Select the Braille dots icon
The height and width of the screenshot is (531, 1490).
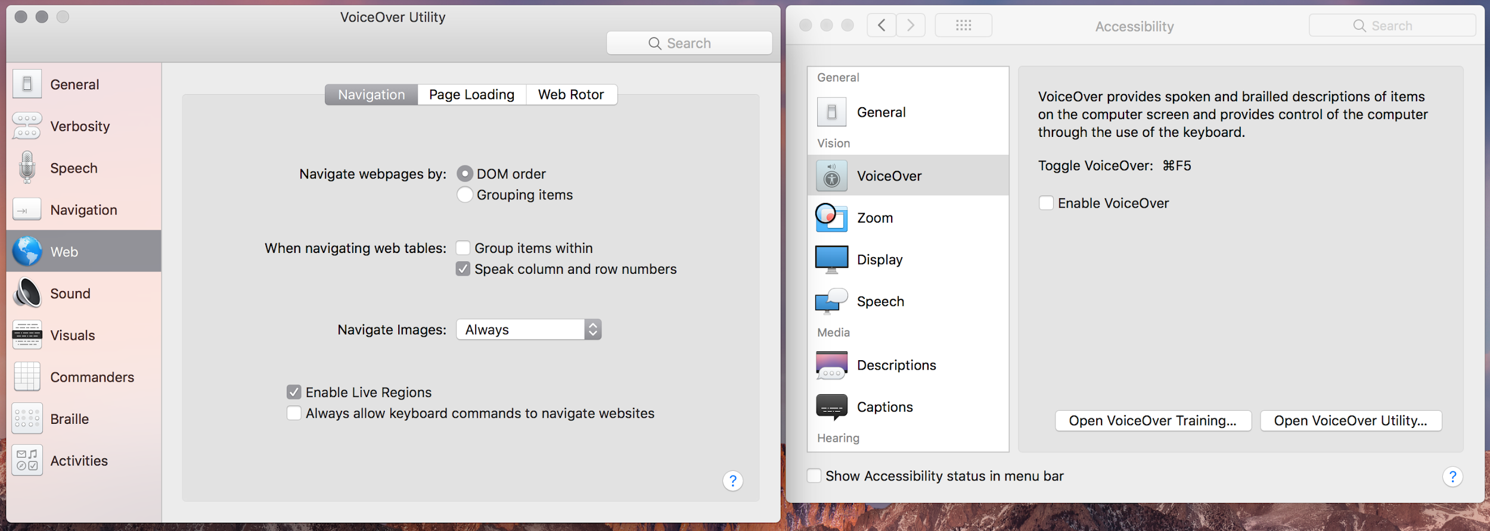pyautogui.click(x=27, y=418)
